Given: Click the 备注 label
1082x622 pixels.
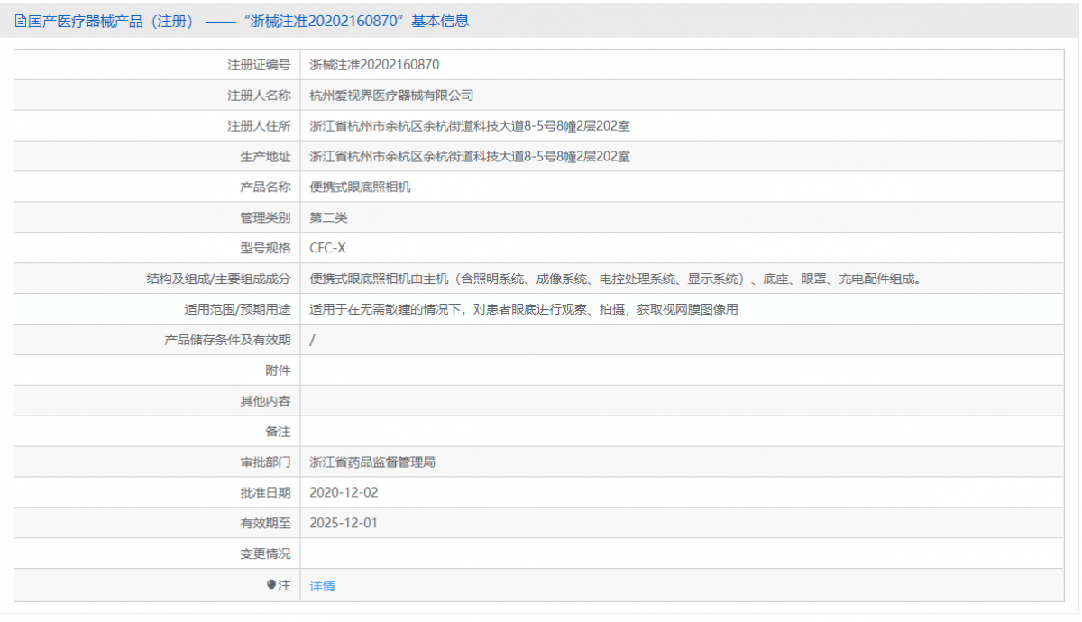Looking at the screenshot, I should pyautogui.click(x=278, y=433).
